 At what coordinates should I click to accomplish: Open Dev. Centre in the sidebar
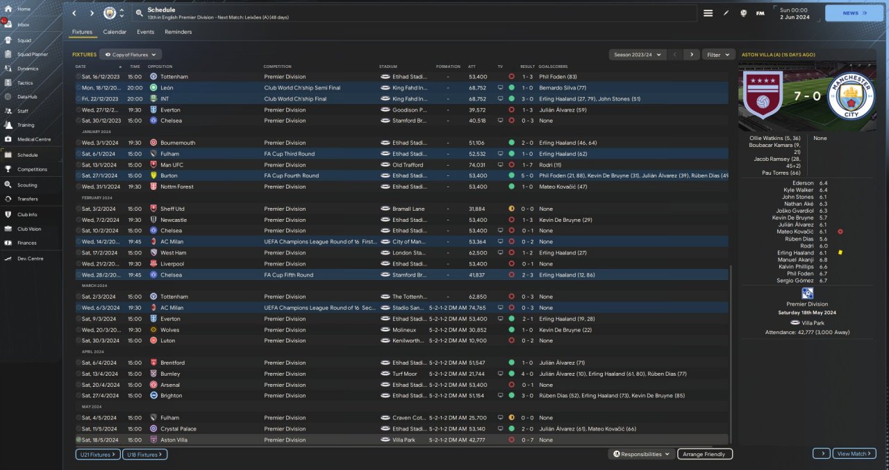click(30, 259)
